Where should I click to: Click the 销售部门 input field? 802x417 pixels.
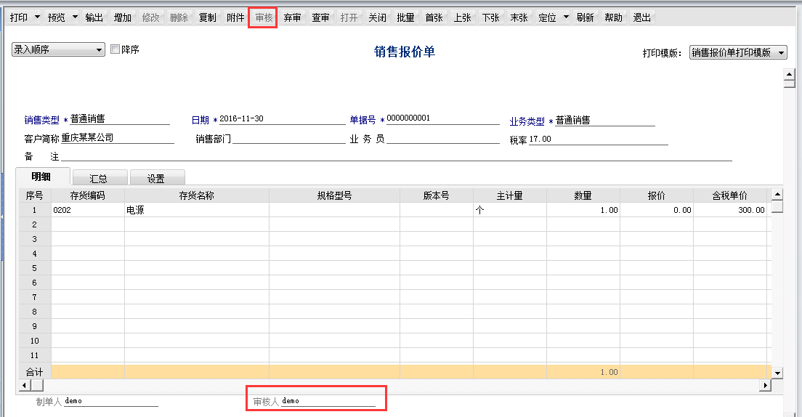pyautogui.click(x=288, y=138)
